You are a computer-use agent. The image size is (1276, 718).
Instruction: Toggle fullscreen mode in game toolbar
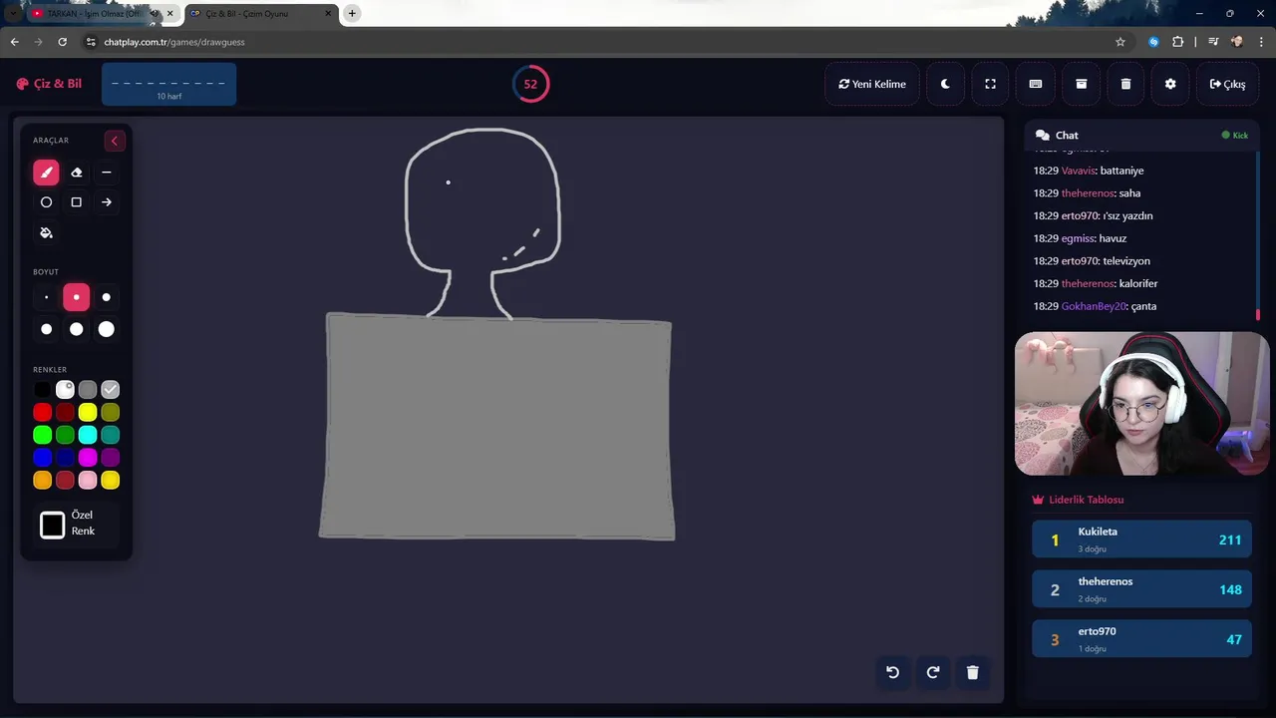(990, 84)
